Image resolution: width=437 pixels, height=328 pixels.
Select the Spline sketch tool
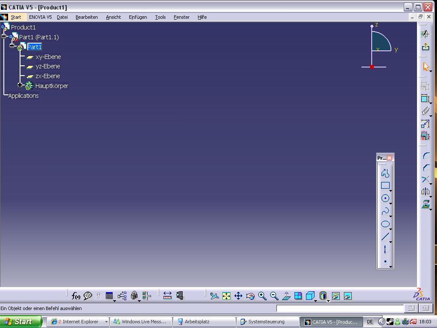point(385,211)
